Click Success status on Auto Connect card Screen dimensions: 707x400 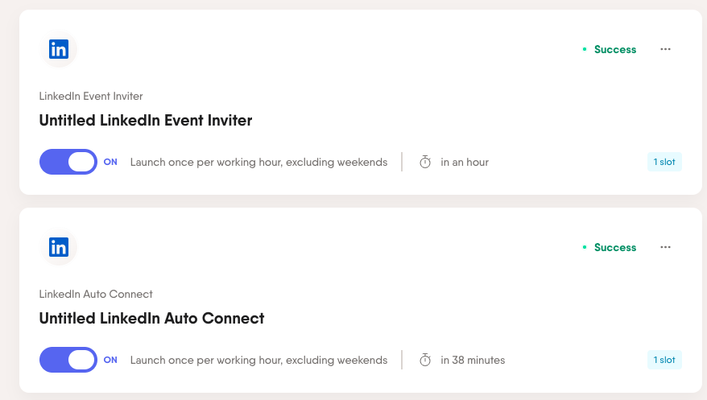click(614, 248)
